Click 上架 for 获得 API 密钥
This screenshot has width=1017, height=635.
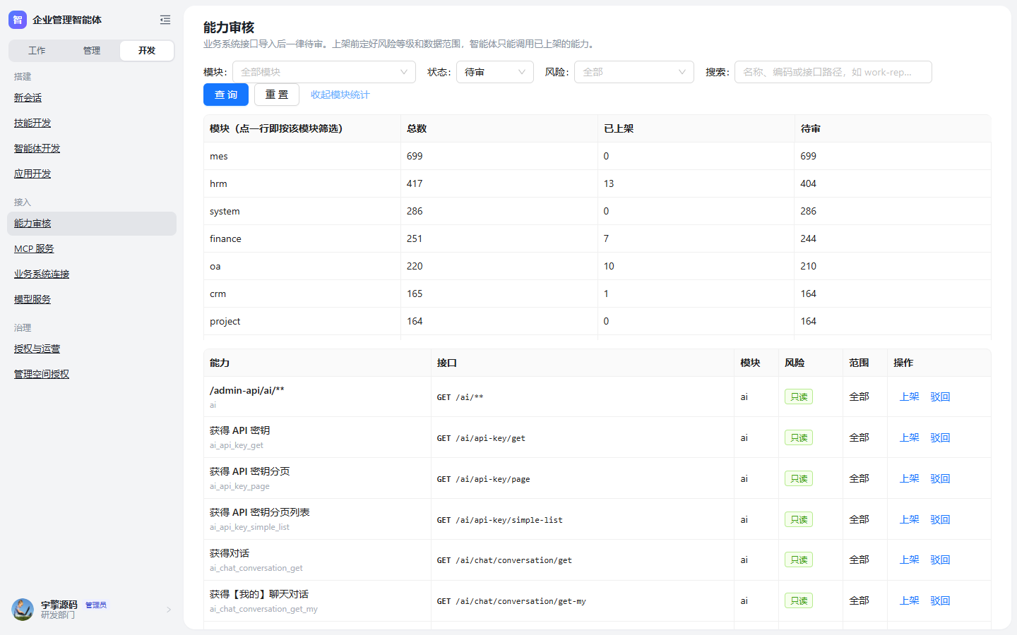[x=909, y=437]
